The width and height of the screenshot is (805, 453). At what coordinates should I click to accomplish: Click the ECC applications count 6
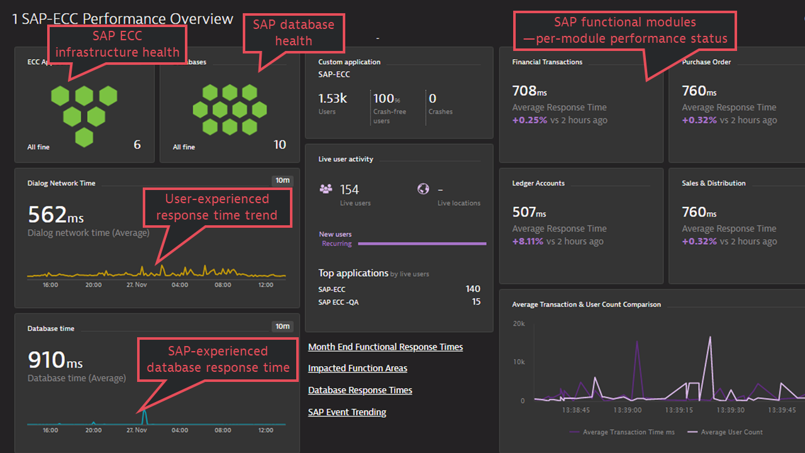point(137,145)
